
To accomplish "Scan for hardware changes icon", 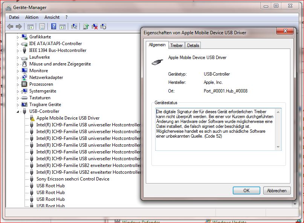I will [x=74, y=26].
